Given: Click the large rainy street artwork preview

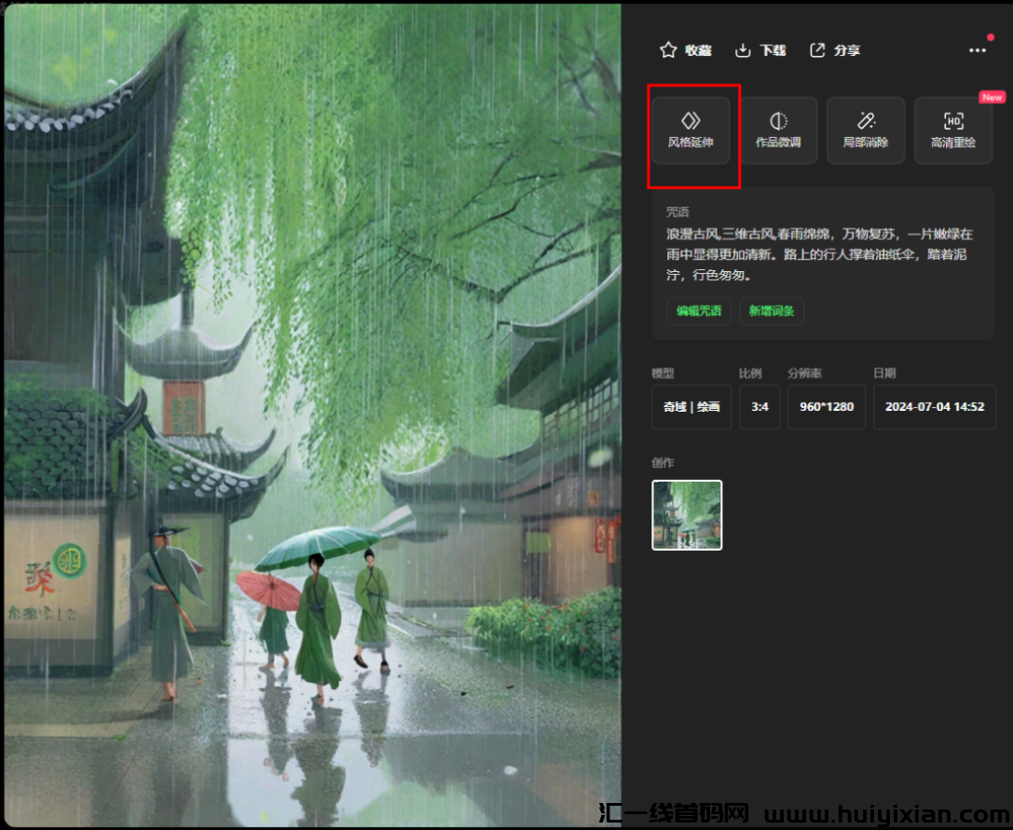Looking at the screenshot, I should tap(312, 415).
